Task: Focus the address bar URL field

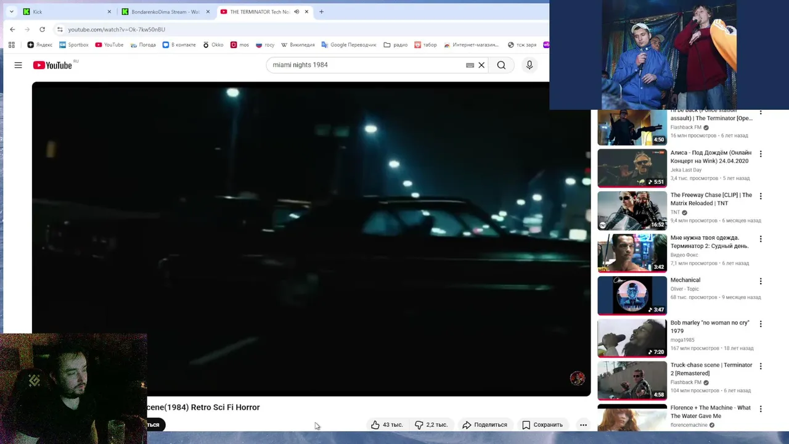Action: 296,29
